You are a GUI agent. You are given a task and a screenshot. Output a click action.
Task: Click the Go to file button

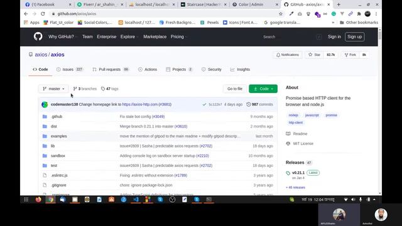tap(234, 89)
